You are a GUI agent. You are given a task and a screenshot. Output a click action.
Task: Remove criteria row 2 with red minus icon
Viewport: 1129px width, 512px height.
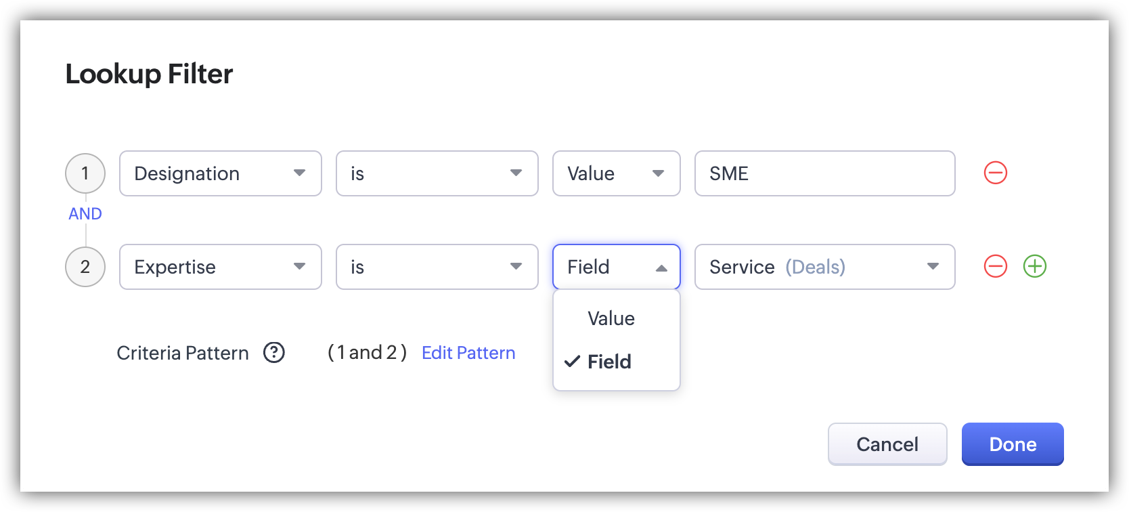click(995, 267)
